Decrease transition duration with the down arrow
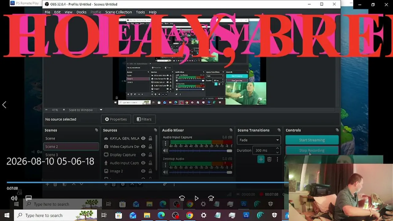The image size is (393, 221). click(277, 152)
